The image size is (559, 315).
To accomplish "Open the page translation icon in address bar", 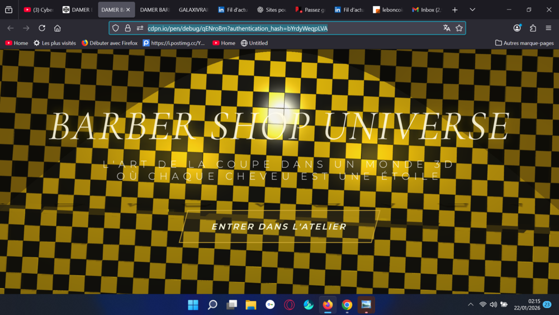I will [x=447, y=28].
